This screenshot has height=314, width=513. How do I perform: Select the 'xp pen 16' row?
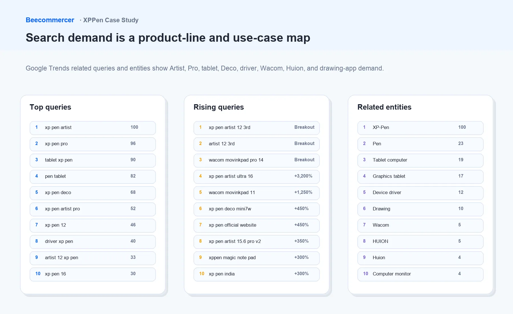(93, 274)
